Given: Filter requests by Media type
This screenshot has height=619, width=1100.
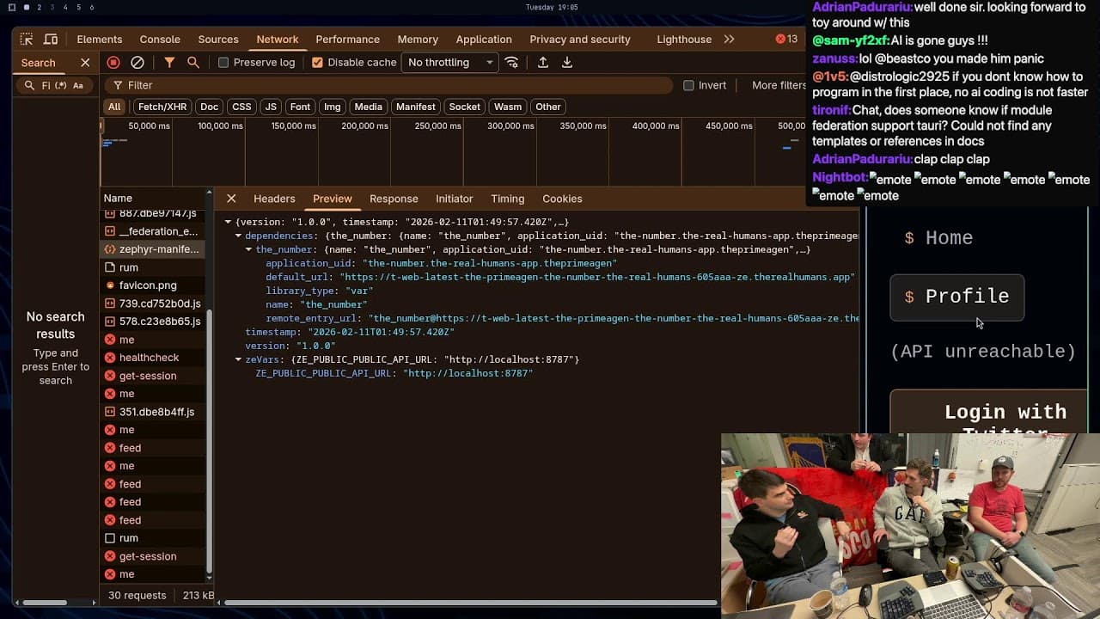Looking at the screenshot, I should click(x=368, y=107).
